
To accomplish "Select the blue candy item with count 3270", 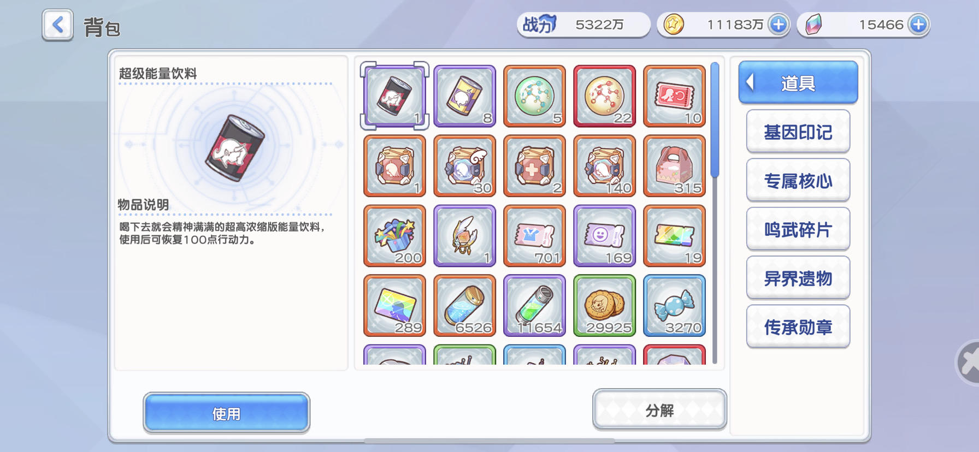I will [x=674, y=306].
